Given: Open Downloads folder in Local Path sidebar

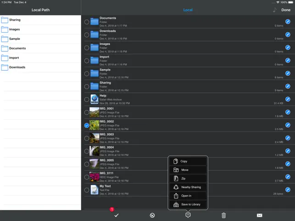Looking at the screenshot, I should click(x=40, y=67).
